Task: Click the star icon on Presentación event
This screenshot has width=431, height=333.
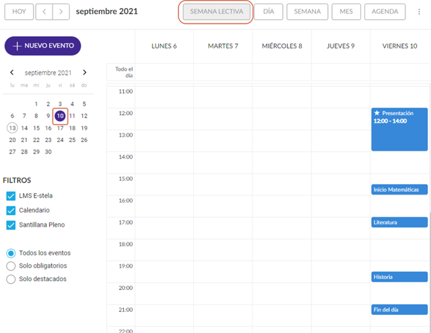Action: tap(377, 113)
